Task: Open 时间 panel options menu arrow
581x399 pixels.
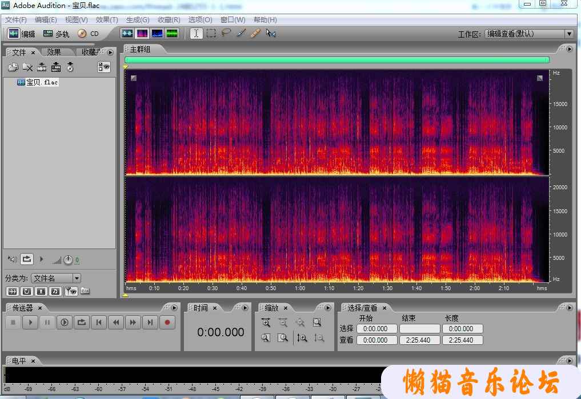Action: pos(245,308)
